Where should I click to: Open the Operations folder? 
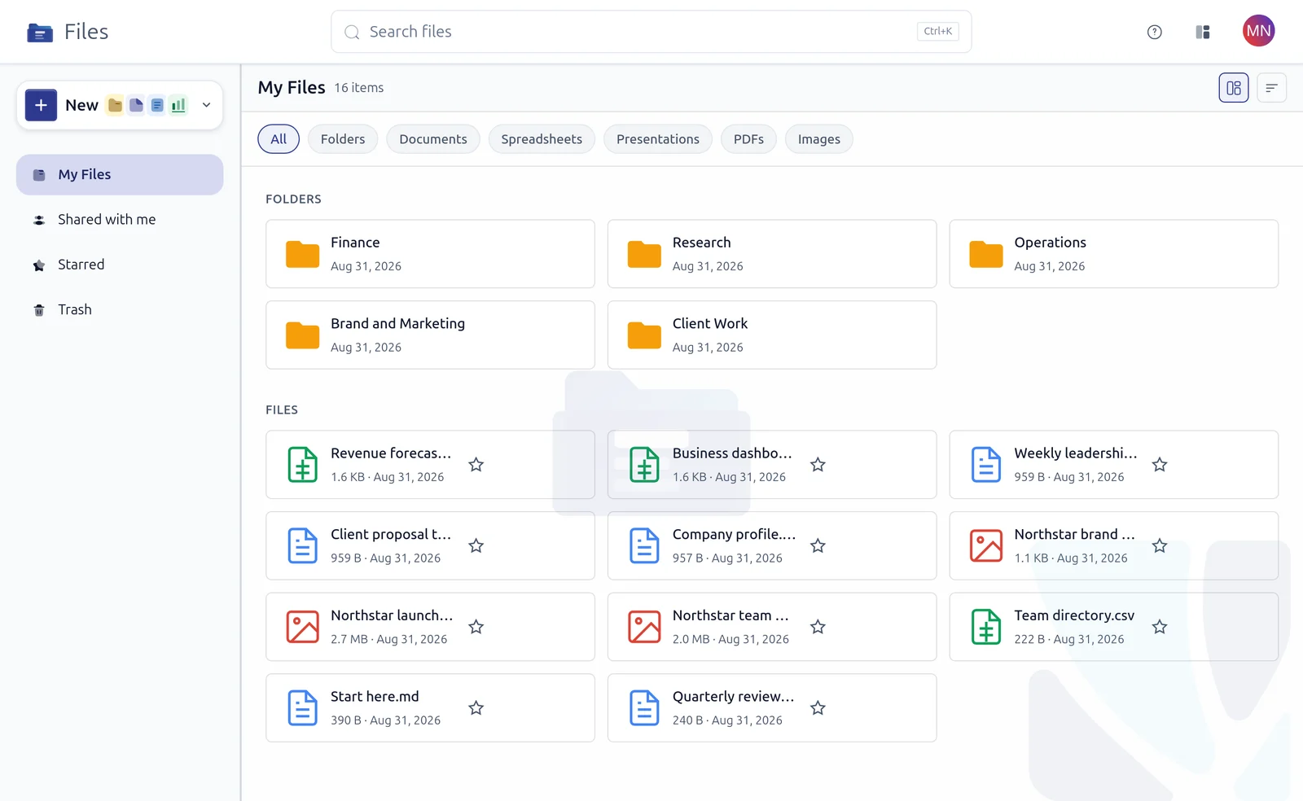click(1114, 254)
